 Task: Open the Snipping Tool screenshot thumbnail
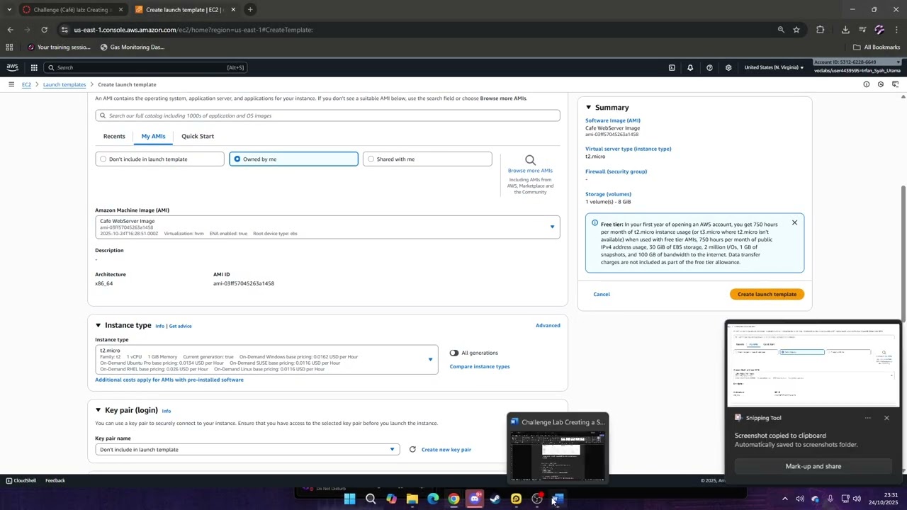(813, 365)
